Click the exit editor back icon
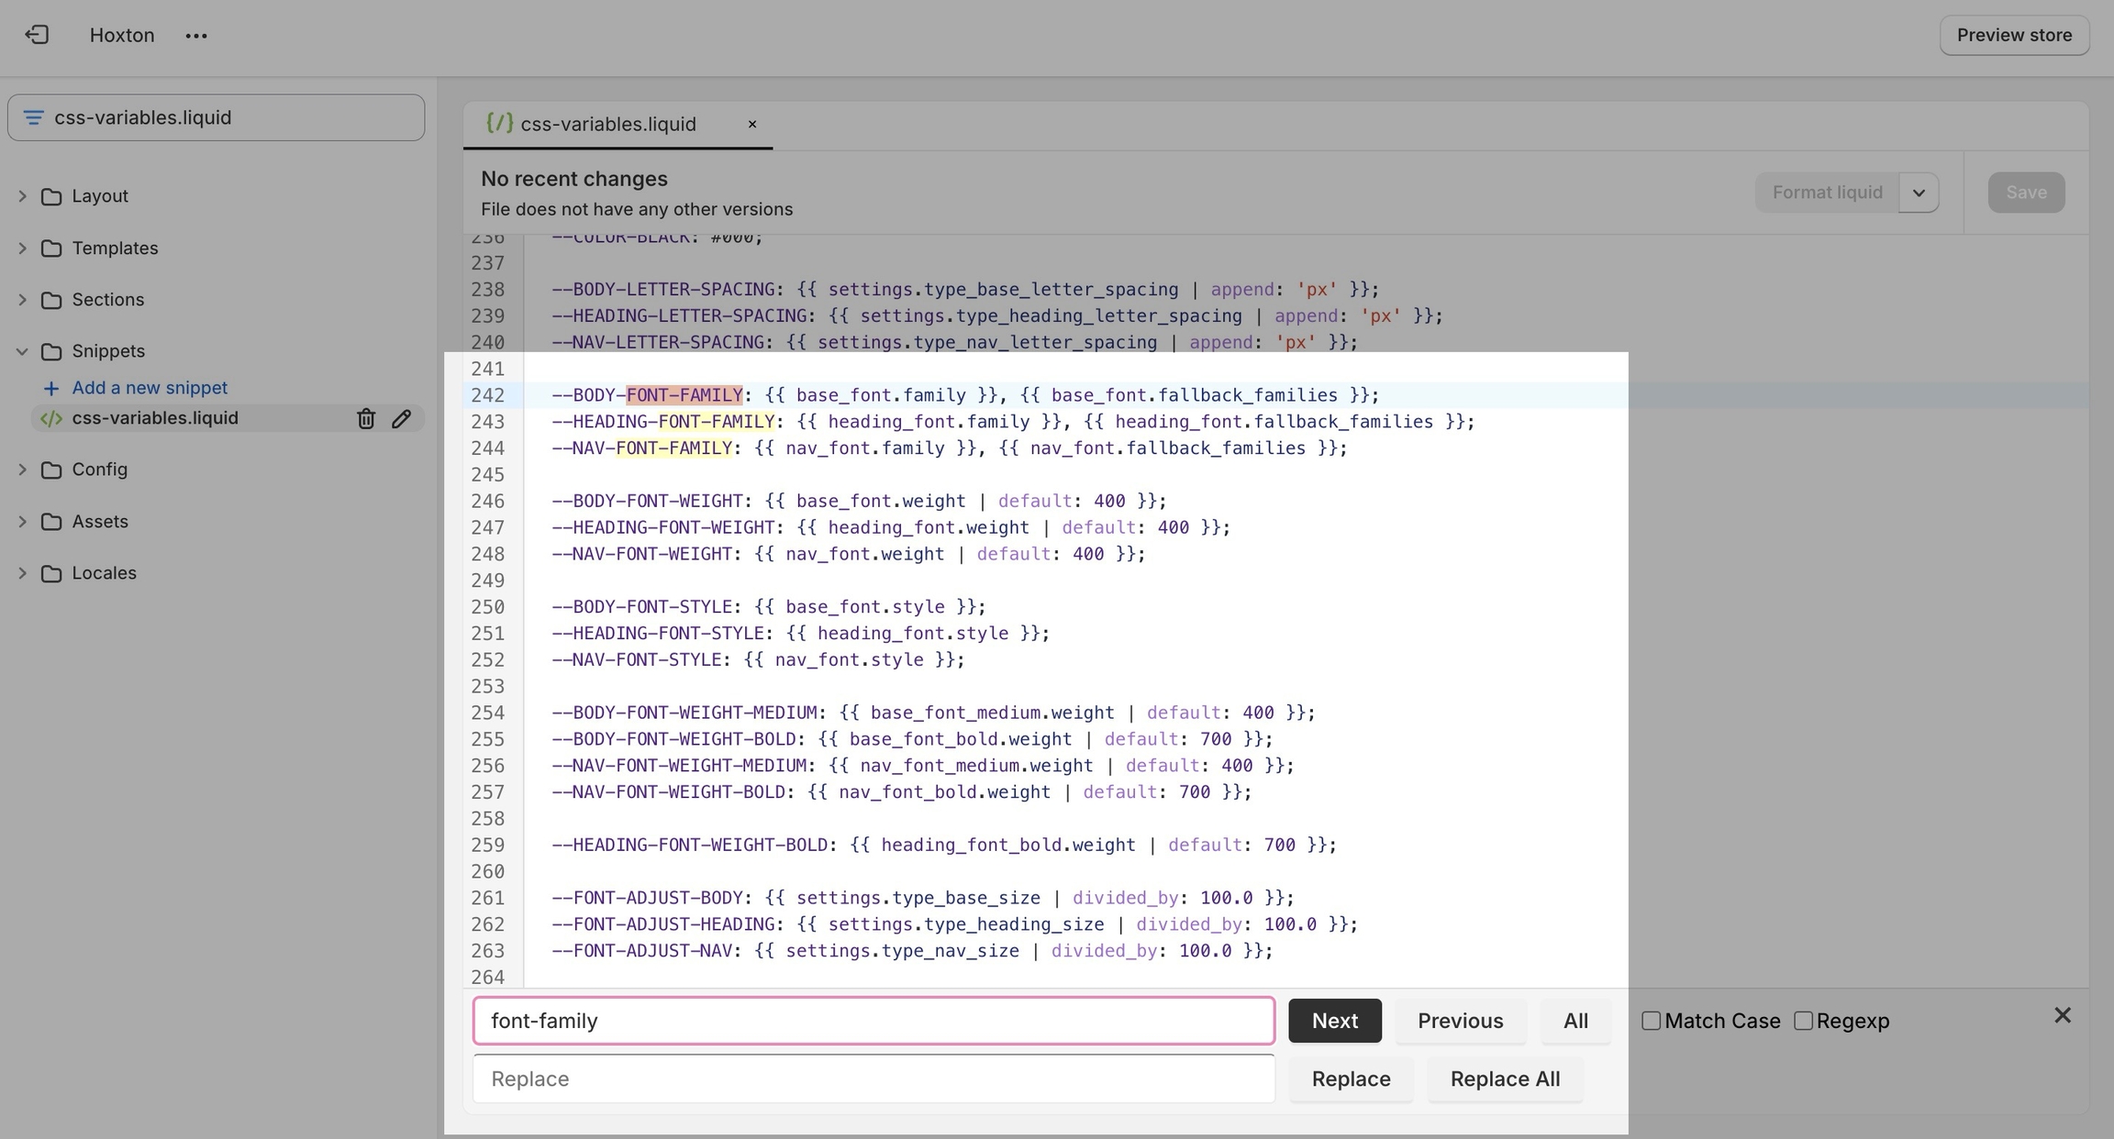This screenshot has width=2114, height=1139. pos(37,35)
